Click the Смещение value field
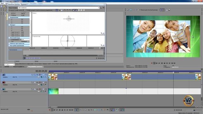Image resolution: width=203 pixels, height=114 pixels. (25, 40)
